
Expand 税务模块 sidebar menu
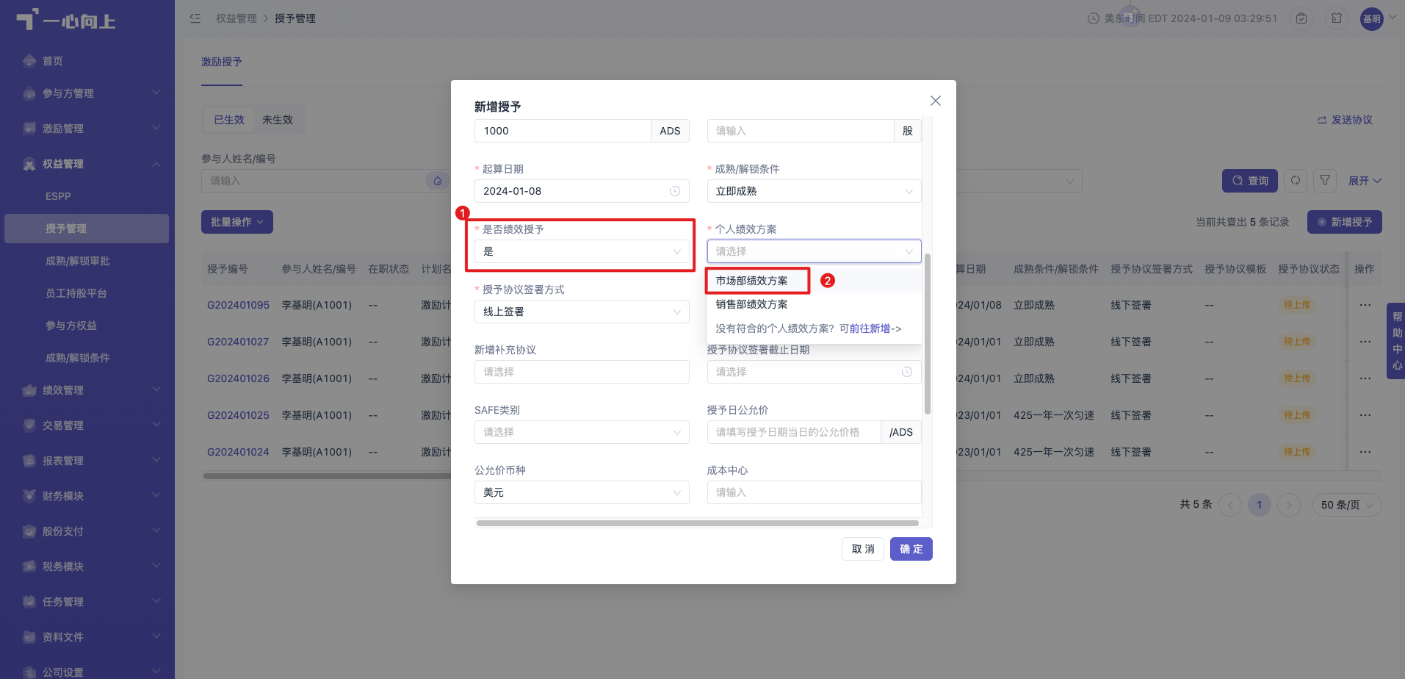(x=87, y=567)
